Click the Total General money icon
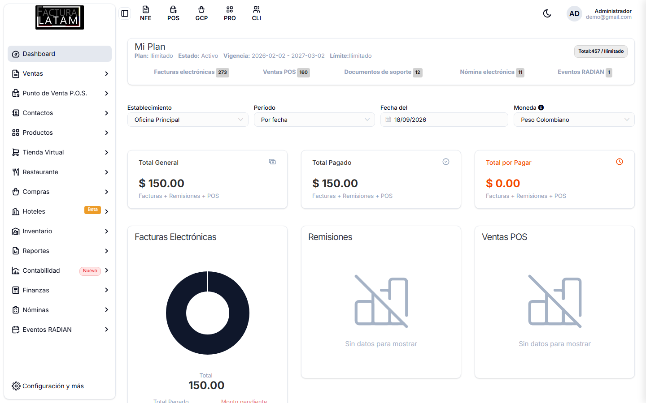646x403 pixels. [272, 162]
